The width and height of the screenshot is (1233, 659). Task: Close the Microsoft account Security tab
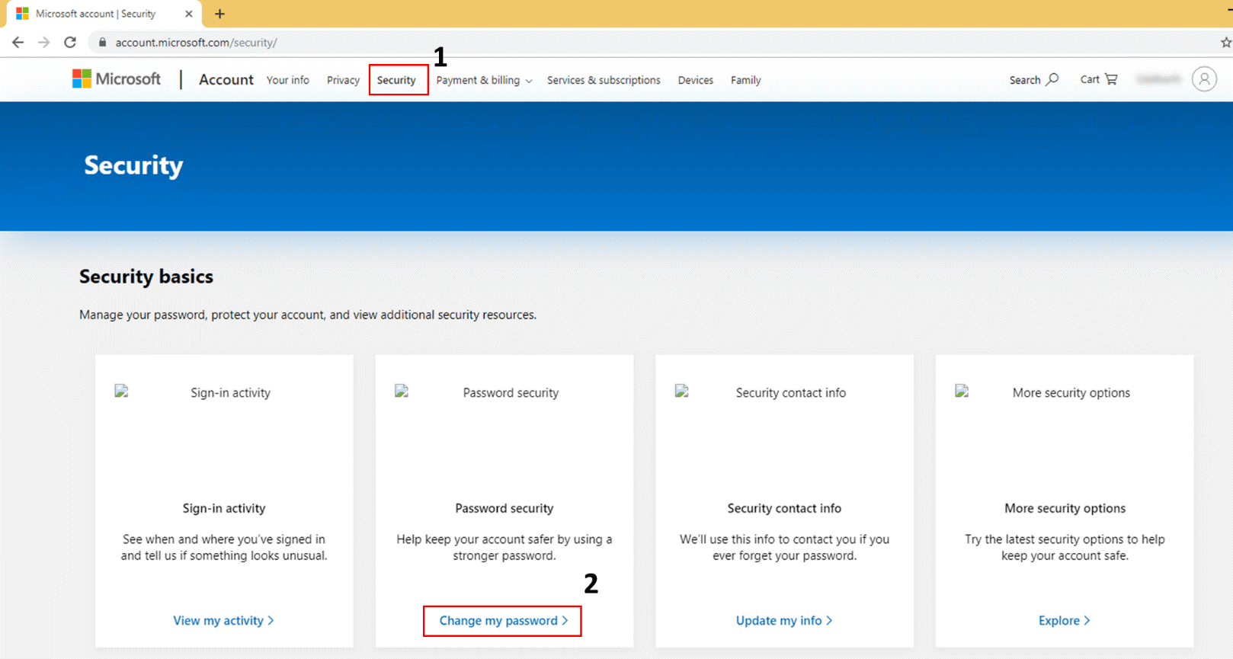[x=189, y=14]
